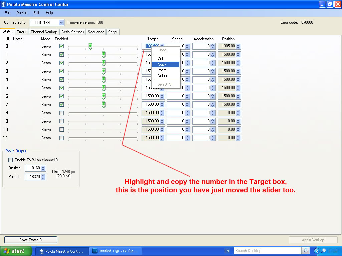Enable servo channel 10 checkbox

coord(62,130)
